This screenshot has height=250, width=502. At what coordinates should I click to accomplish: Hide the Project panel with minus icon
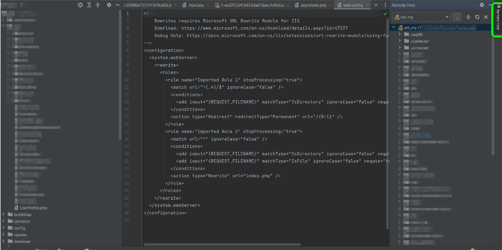pos(117,5)
